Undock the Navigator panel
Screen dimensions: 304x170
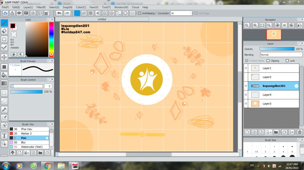[299, 20]
